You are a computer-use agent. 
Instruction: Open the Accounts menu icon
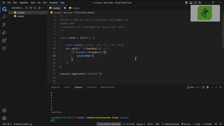pos(4,110)
